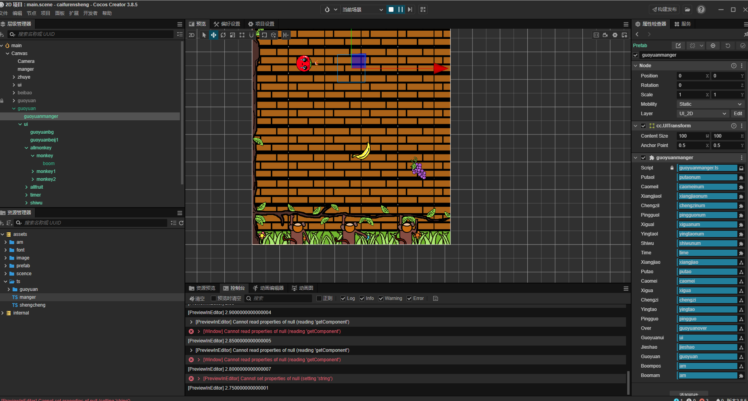Click the Position X input field
The height and width of the screenshot is (401, 748).
pyautogui.click(x=693, y=76)
